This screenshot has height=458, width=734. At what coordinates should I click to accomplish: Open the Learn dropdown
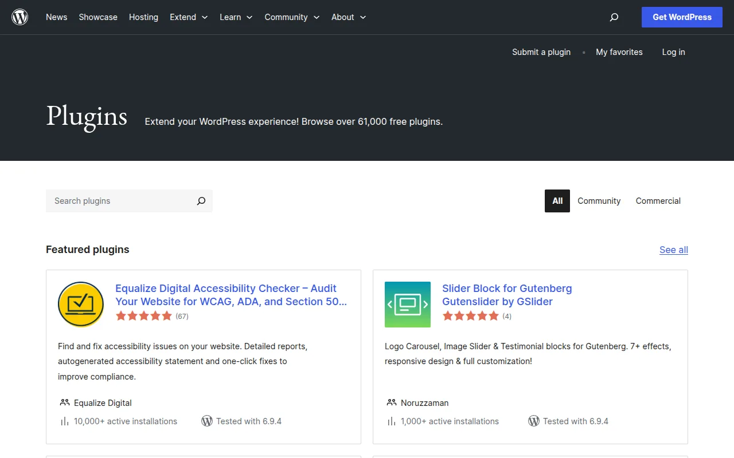tap(236, 17)
